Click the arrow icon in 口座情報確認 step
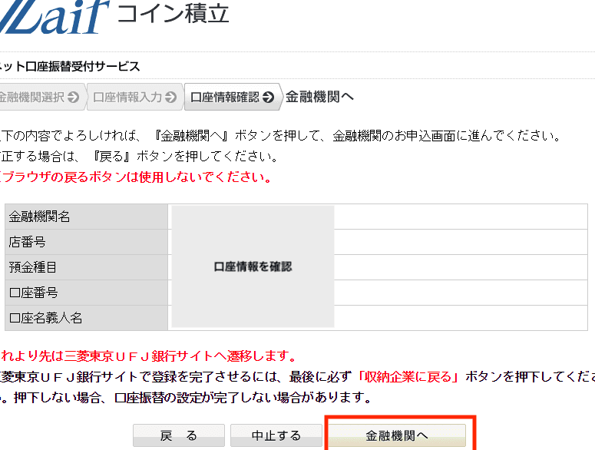Image resolution: width=595 pixels, height=450 pixels. tap(268, 98)
